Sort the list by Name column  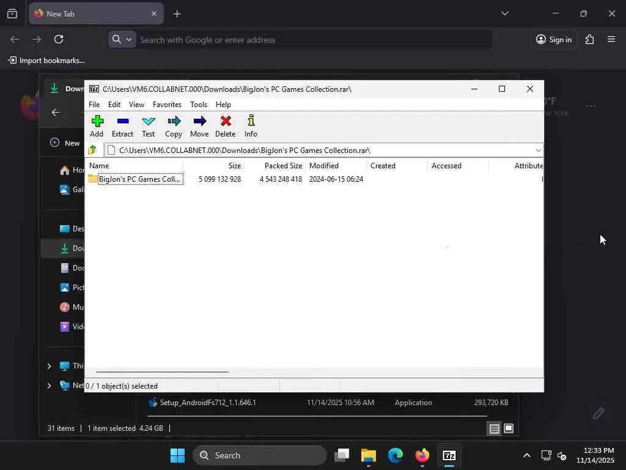[x=135, y=165]
